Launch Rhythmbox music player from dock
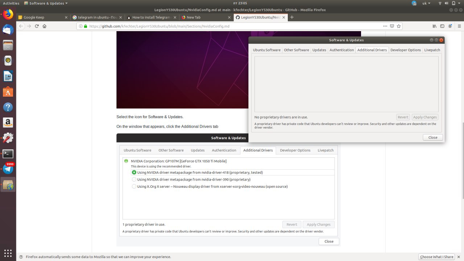Screen dimensions: 464x261 coord(8,61)
